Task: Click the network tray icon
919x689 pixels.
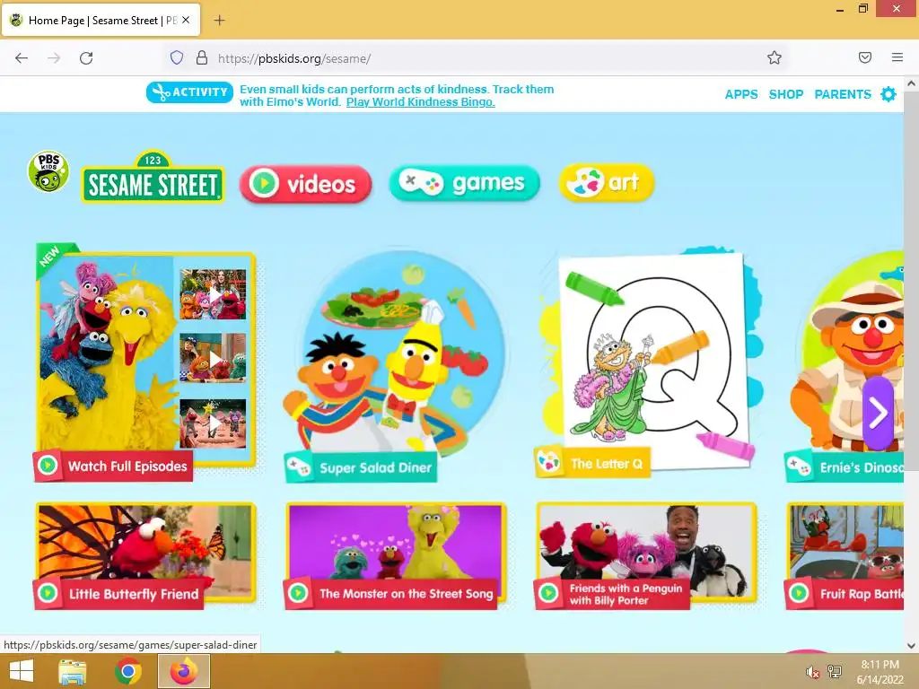Action: pos(835,672)
